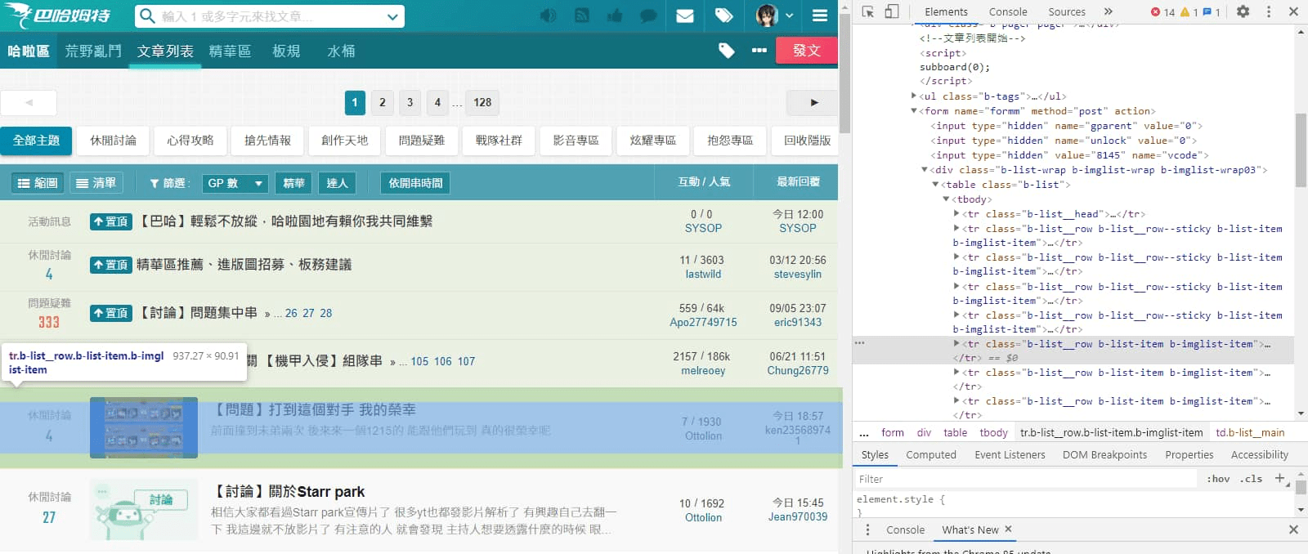Open the RSS feed icon in header

point(581,16)
